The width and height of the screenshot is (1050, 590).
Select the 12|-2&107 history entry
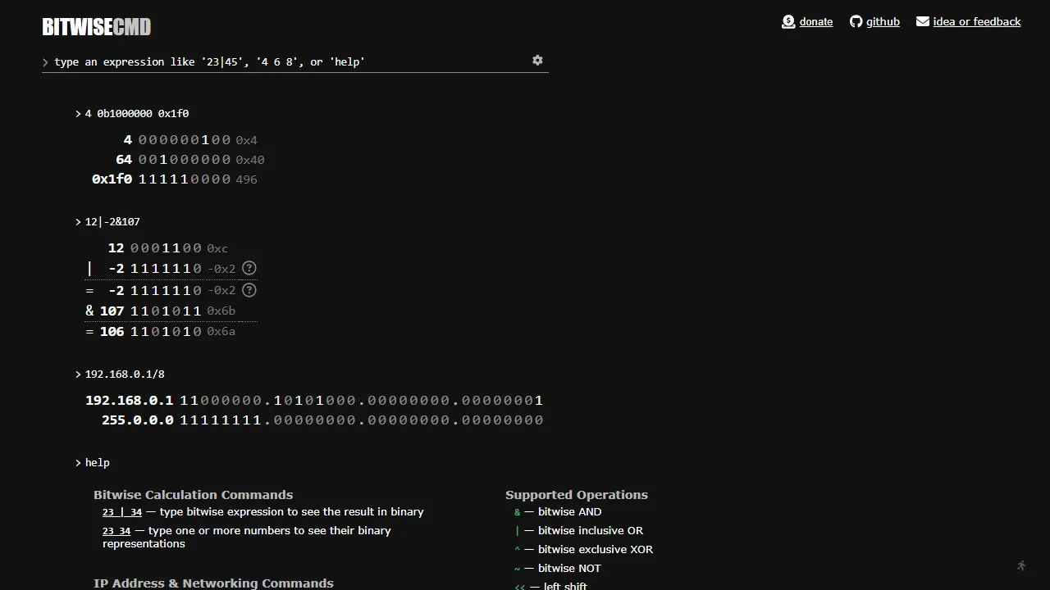(112, 221)
